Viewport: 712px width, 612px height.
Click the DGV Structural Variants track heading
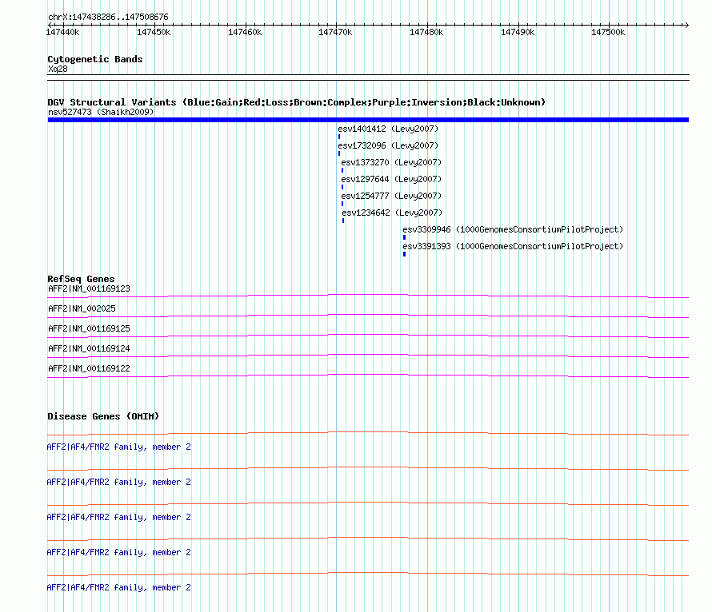pyautogui.click(x=297, y=102)
